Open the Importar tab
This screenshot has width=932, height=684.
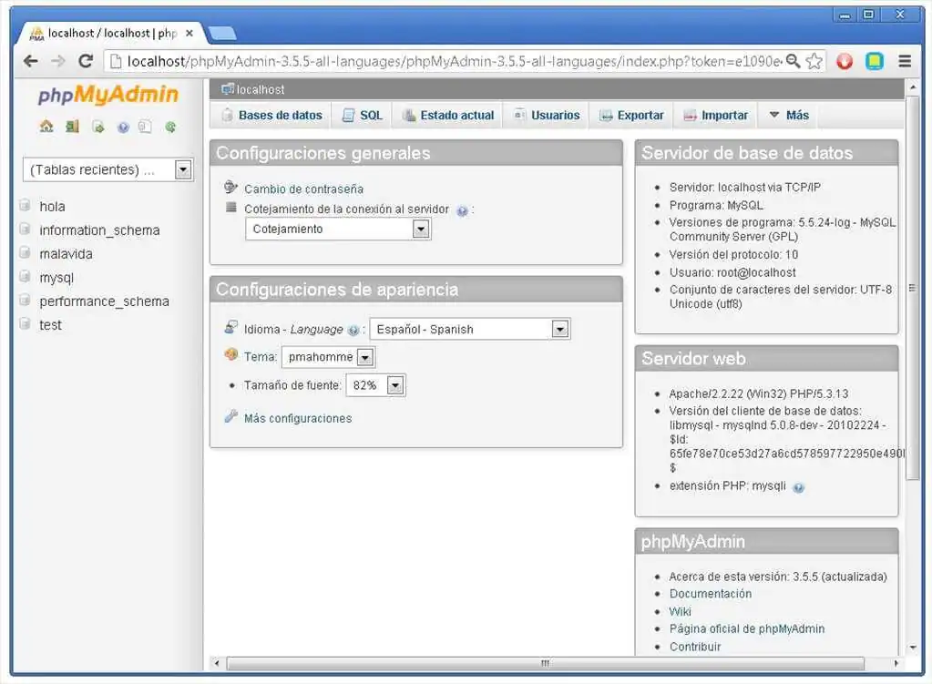click(716, 116)
